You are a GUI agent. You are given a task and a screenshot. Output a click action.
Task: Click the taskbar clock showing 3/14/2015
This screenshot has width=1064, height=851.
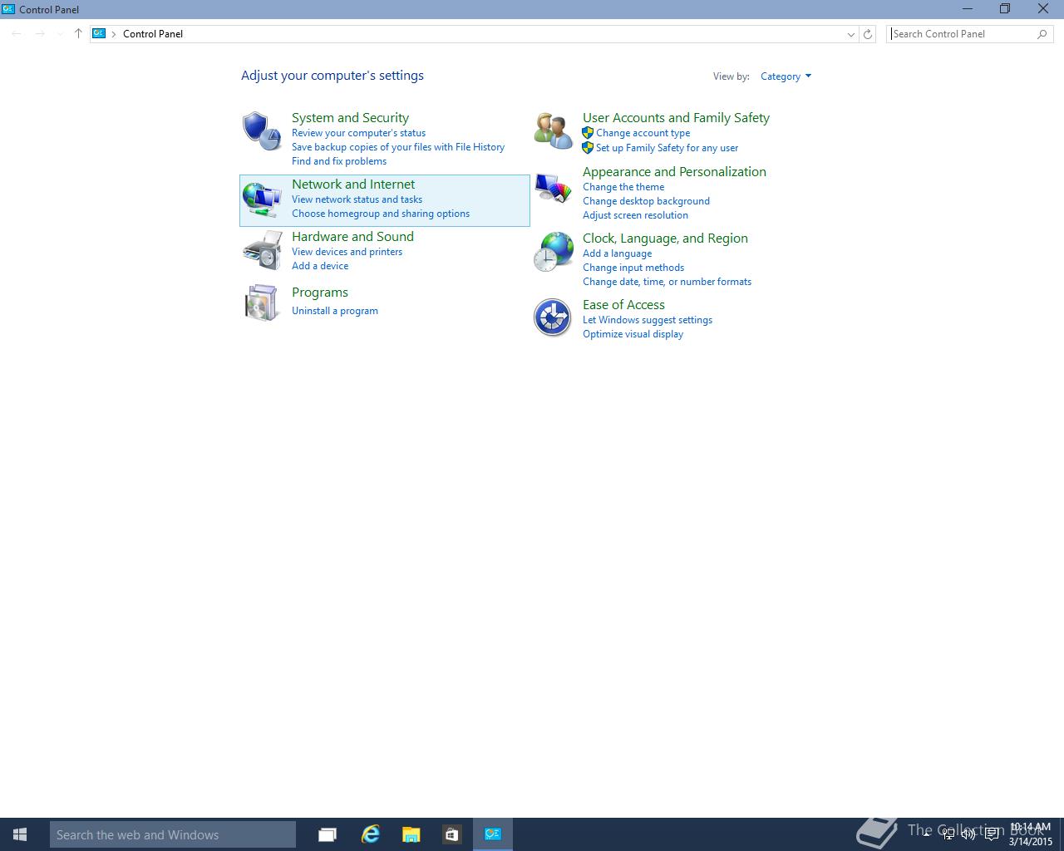pos(1031,834)
